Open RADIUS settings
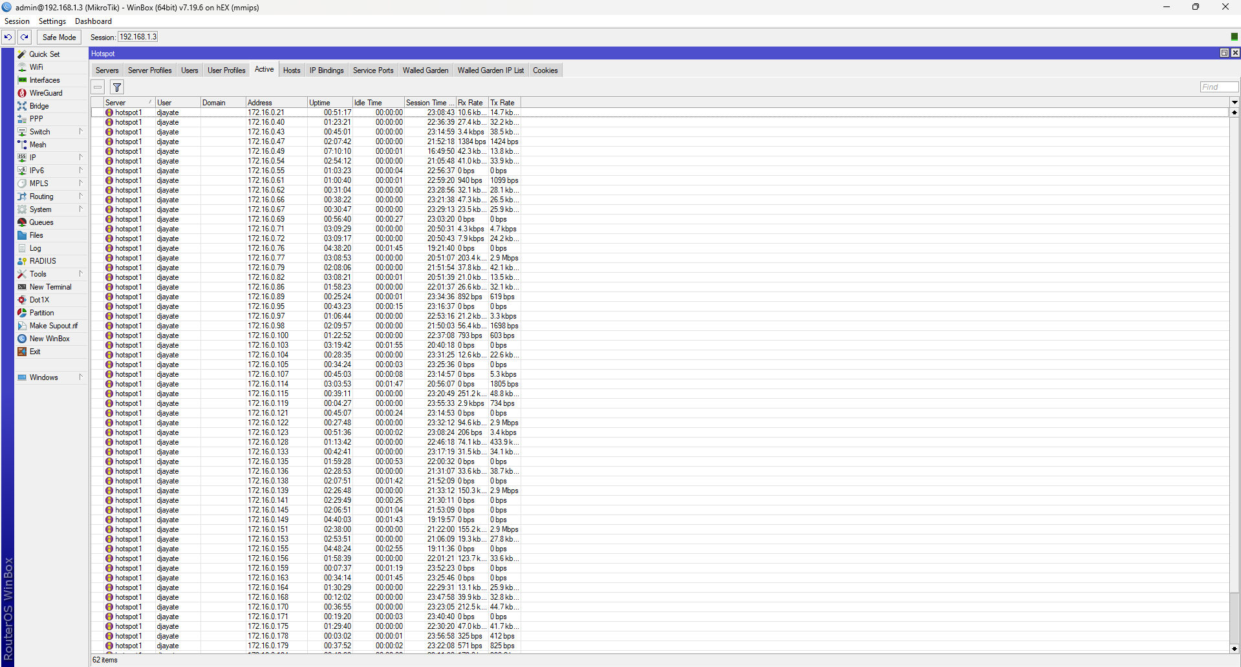Image resolution: width=1241 pixels, height=667 pixels. (x=43, y=261)
